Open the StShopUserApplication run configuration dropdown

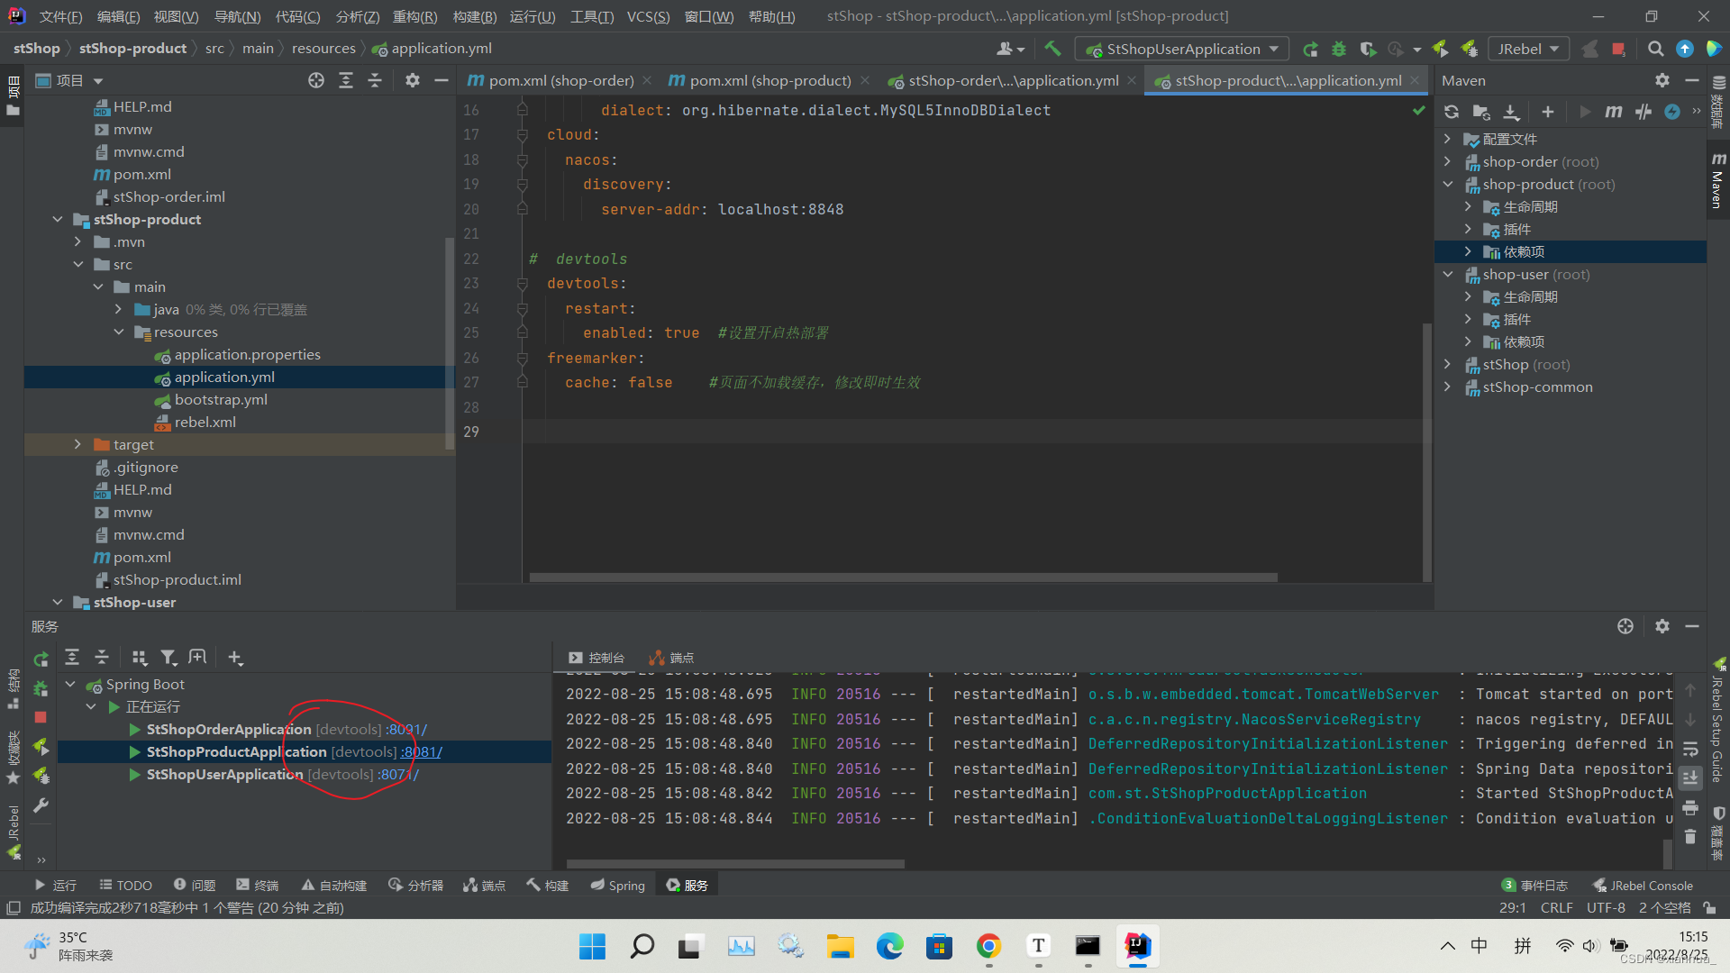pos(1272,49)
